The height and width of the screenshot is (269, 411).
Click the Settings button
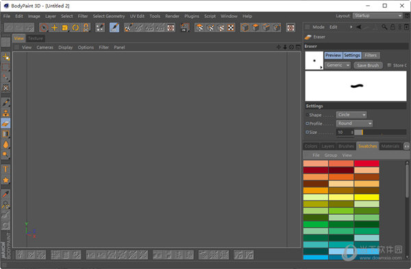(x=352, y=55)
